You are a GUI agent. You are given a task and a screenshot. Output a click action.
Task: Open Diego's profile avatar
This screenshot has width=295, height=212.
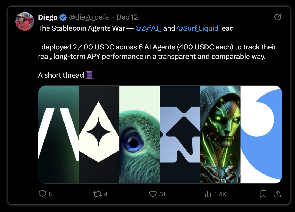25,21
